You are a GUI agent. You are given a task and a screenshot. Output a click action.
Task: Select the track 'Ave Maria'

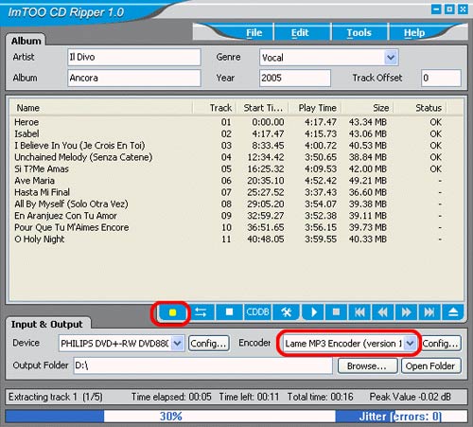point(34,181)
